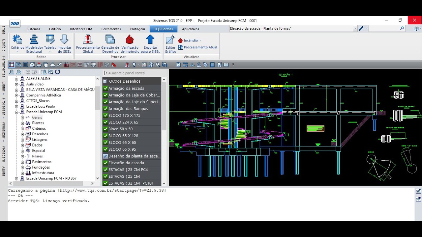Open the Aplicativos ribbon tab

pyautogui.click(x=191, y=29)
